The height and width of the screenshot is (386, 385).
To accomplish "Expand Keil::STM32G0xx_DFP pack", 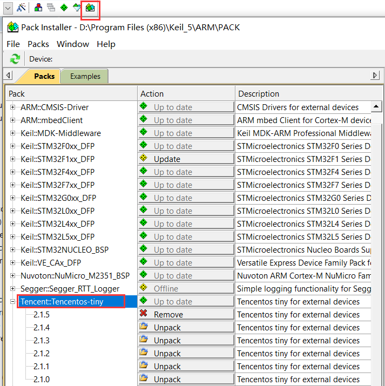I will [x=12, y=198].
